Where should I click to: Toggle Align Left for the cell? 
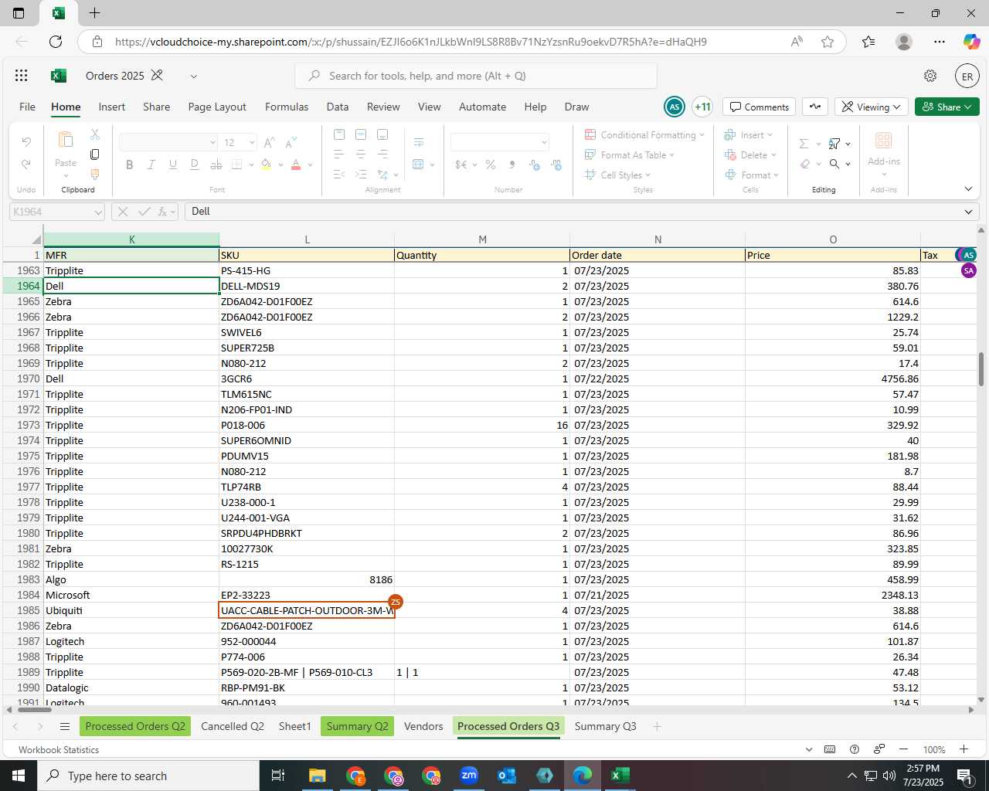[x=338, y=154]
